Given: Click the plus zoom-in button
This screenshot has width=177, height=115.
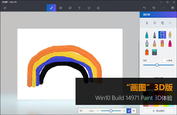Looking at the screenshot, I should tap(124, 111).
